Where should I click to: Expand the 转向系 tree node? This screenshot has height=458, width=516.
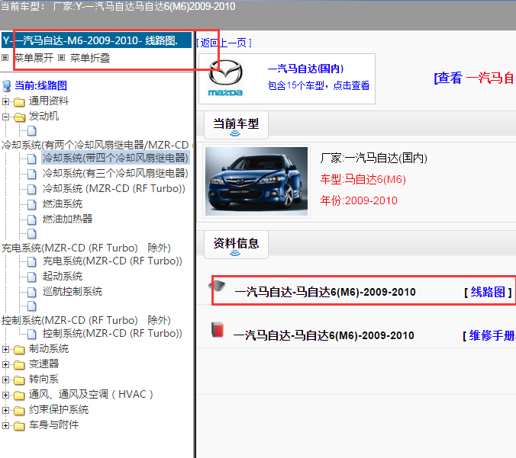point(5,380)
